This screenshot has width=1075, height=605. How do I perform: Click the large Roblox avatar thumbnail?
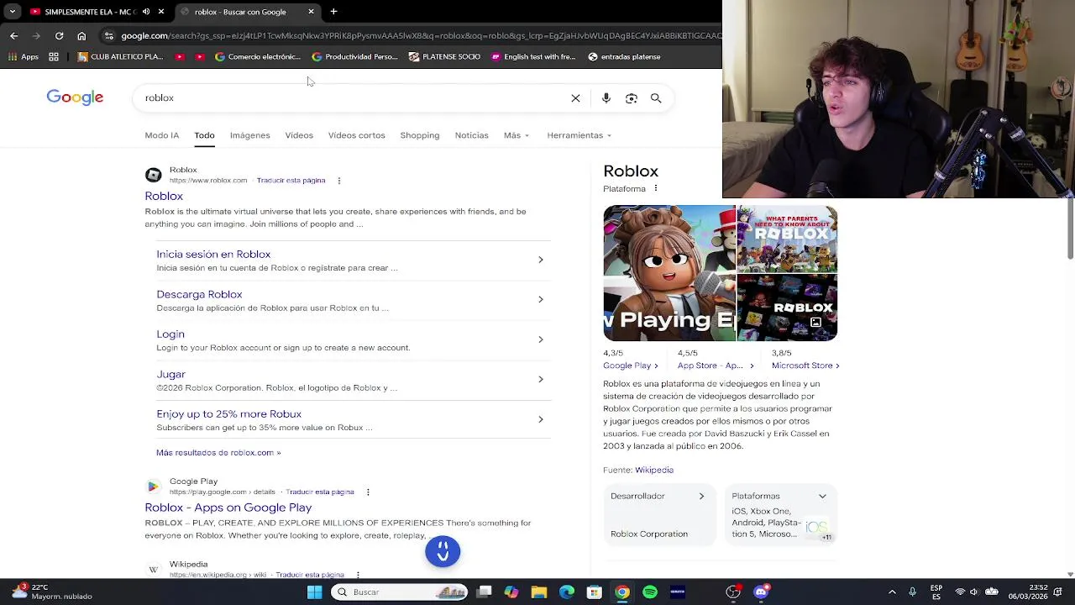(669, 273)
